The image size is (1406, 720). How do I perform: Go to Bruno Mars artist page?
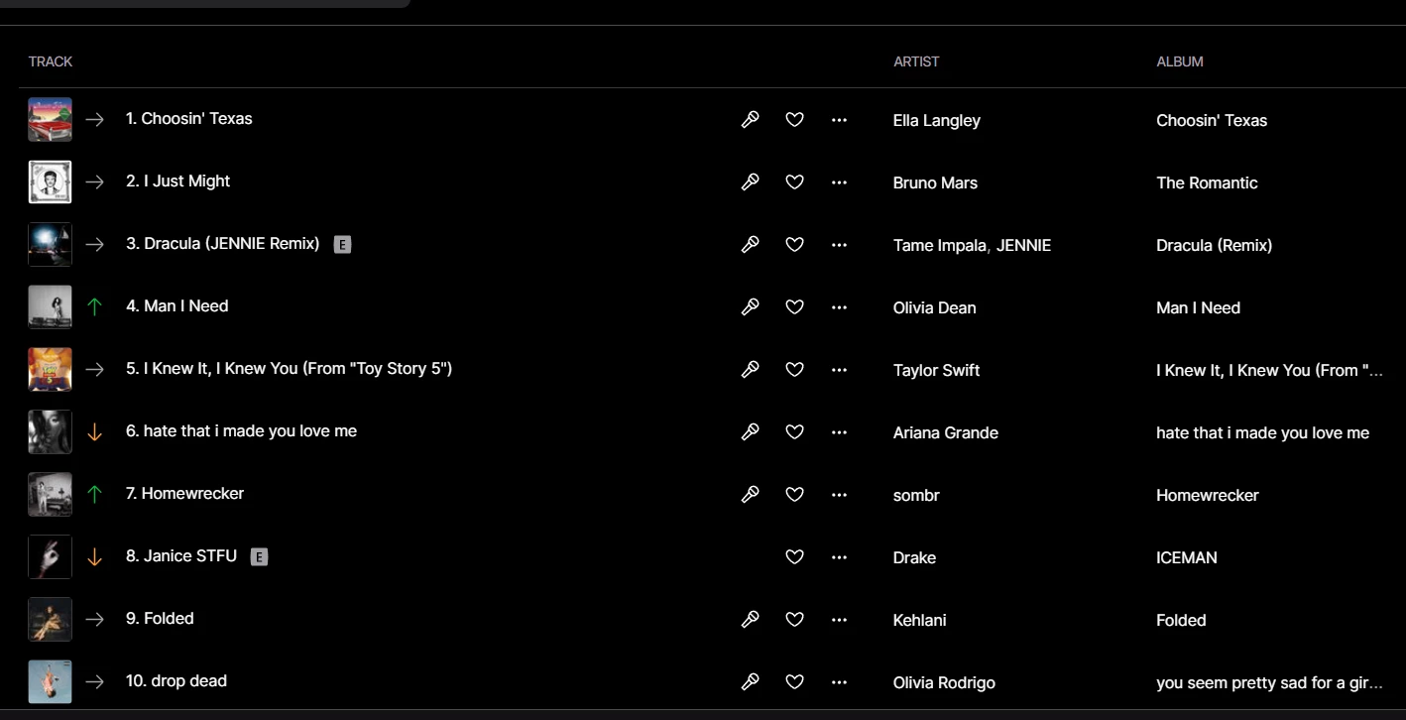point(935,183)
